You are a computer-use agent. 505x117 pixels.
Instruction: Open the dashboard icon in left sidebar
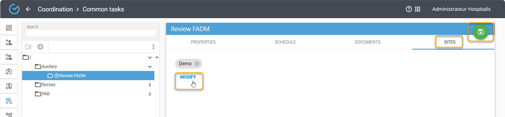tap(9, 28)
